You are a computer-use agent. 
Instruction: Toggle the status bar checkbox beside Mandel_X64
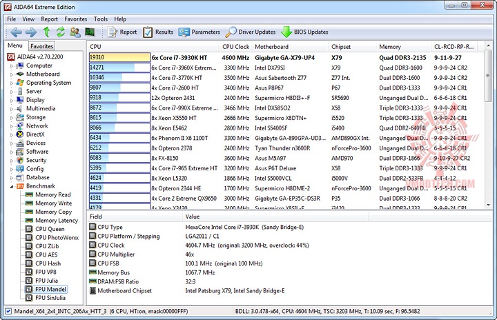(9, 311)
